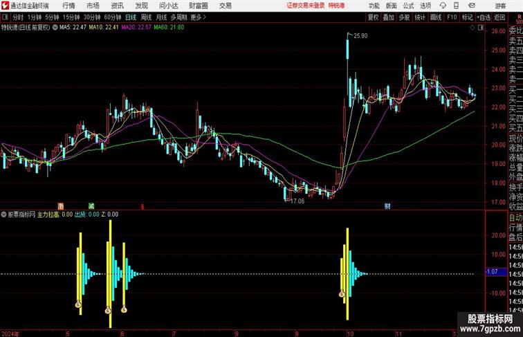Open the 问小达 menu
The width and height of the screenshot is (523, 337).
168,6
